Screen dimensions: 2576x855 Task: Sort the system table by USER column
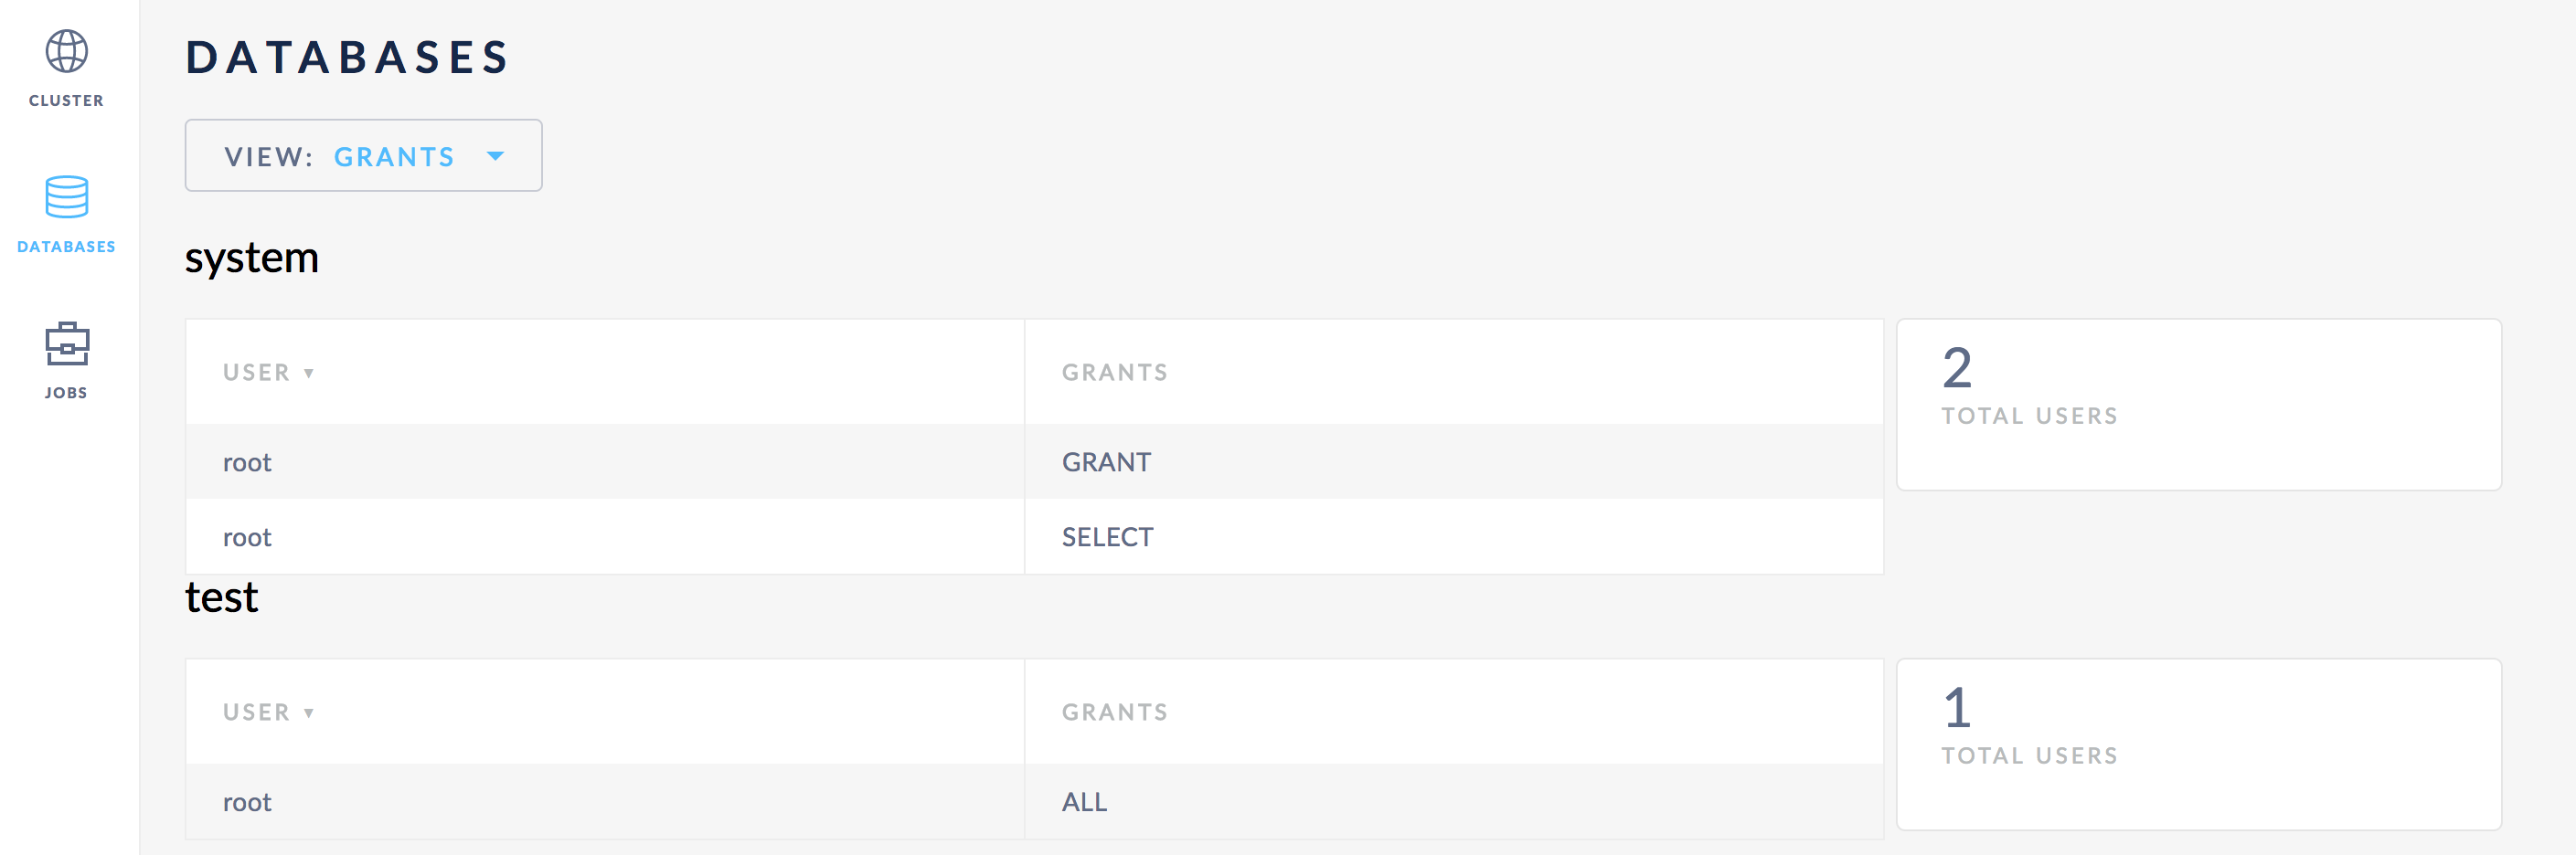point(266,371)
